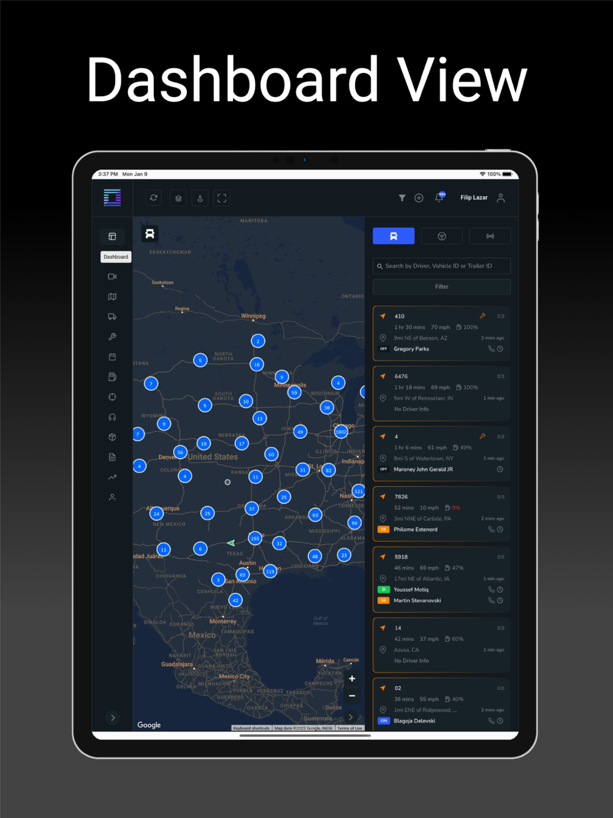Open the calendar sidebar section

[112, 357]
